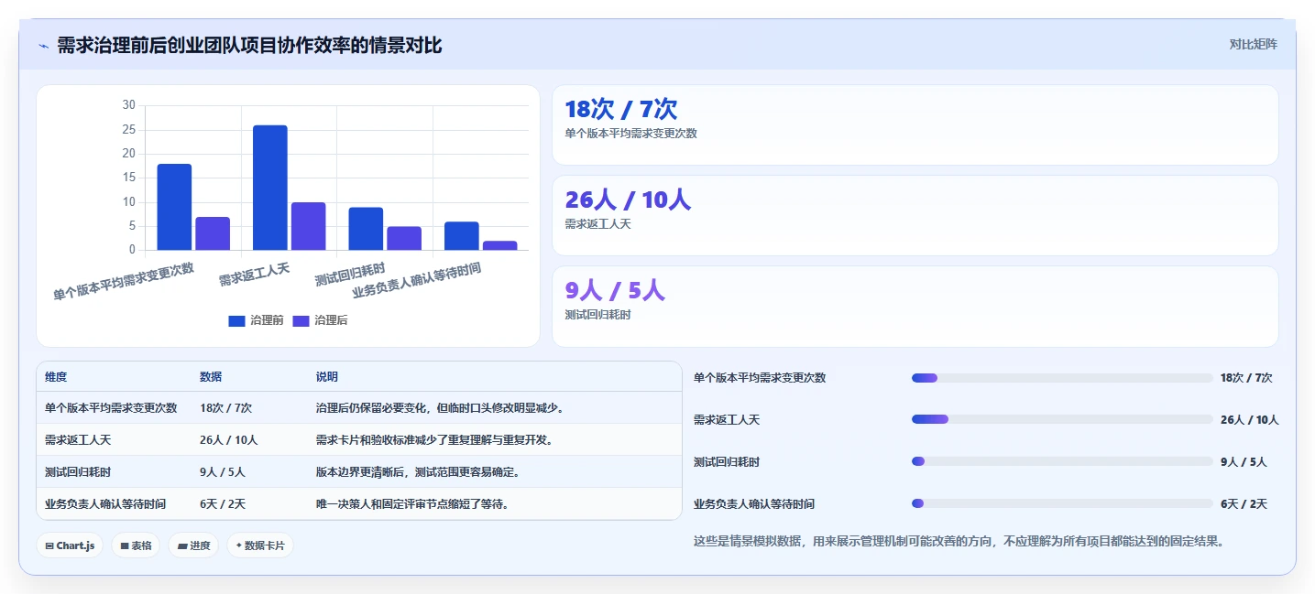The image size is (1315, 594).
Task: Click the 说明 table column header
Action: coord(327,377)
